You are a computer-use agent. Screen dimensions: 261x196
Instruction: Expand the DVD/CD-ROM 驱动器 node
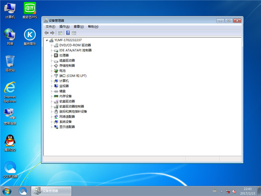pyautogui.click(x=52, y=45)
